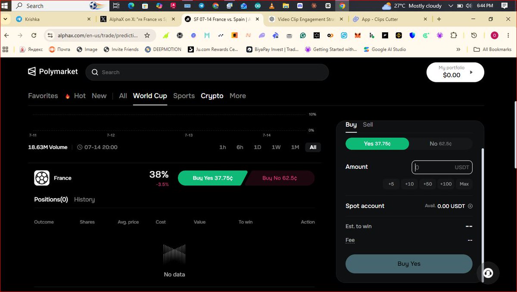The image size is (517, 292).
Task: Add +50 to the amount
Action: (427, 184)
